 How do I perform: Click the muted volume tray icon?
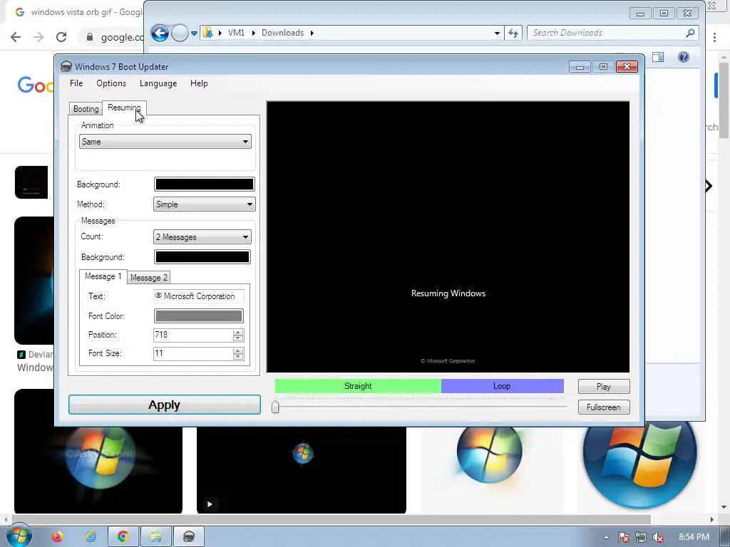658,537
